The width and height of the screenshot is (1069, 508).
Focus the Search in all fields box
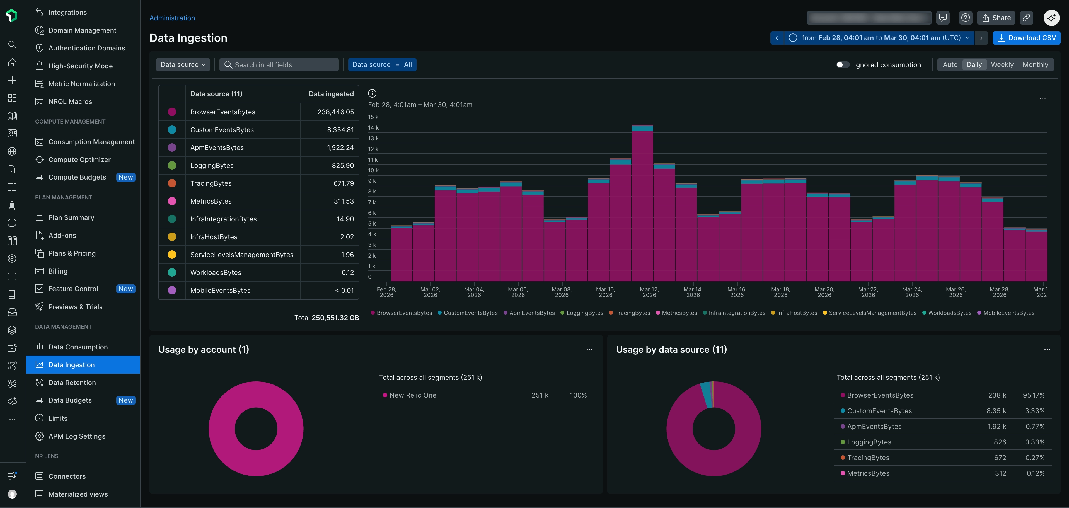point(279,65)
